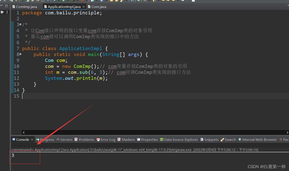Viewport: 289px width, 171px height.
Task: Open the Internal Web Browser tab
Action: coord(257,140)
